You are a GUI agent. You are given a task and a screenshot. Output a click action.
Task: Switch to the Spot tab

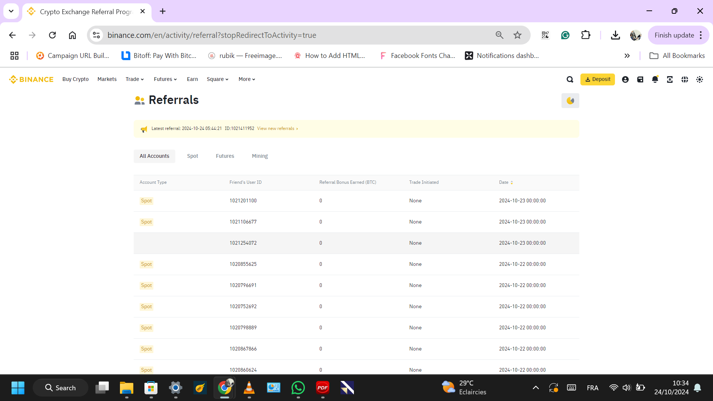pyautogui.click(x=192, y=156)
